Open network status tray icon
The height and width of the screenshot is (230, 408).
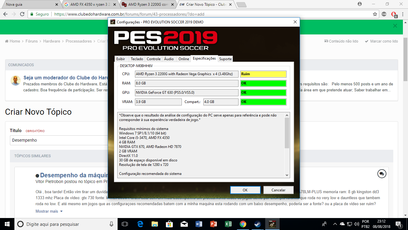349,224
